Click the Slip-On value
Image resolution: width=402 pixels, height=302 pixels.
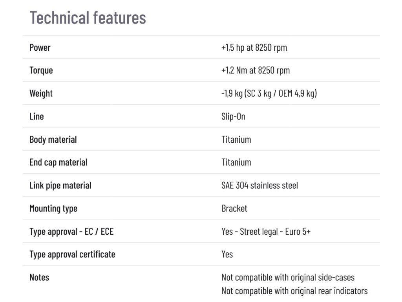click(233, 116)
